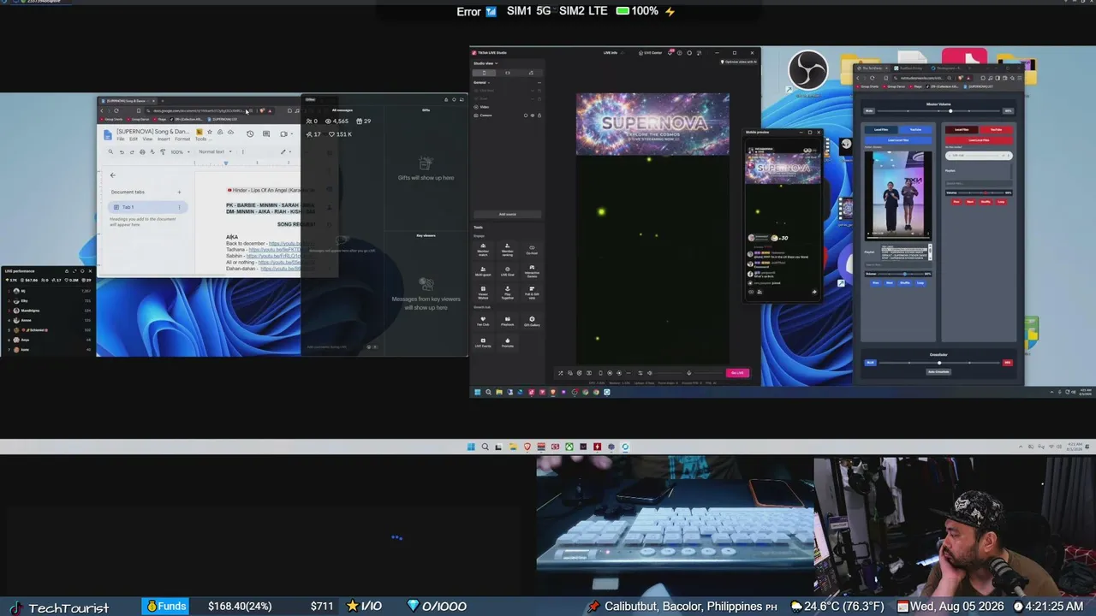This screenshot has height=616, width=1096.
Task: Click Next on the blue deck
Action: click(x=890, y=283)
